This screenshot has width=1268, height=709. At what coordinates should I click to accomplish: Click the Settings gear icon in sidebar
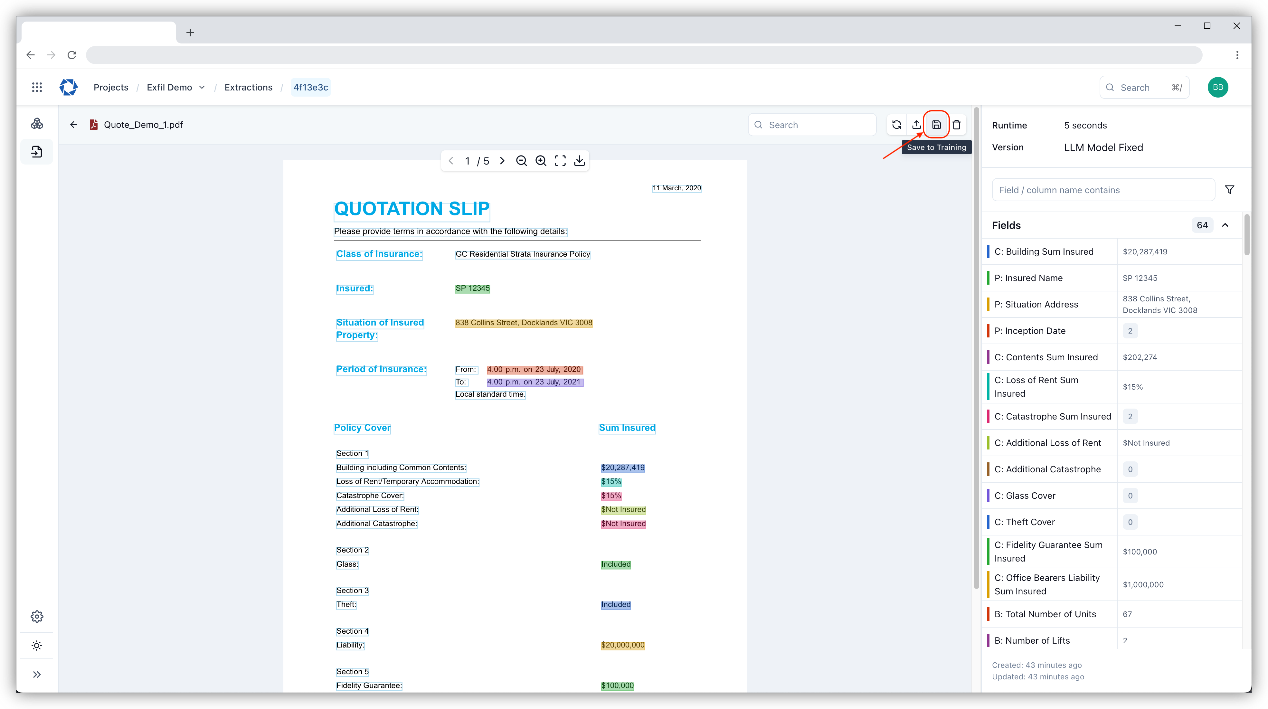(x=37, y=617)
